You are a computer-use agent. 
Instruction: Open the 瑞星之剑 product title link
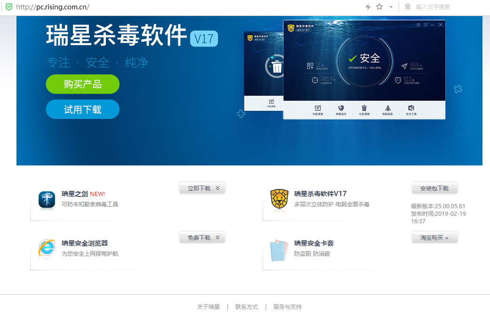click(x=75, y=194)
